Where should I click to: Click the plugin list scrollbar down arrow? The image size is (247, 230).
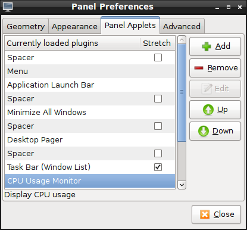[182, 185]
